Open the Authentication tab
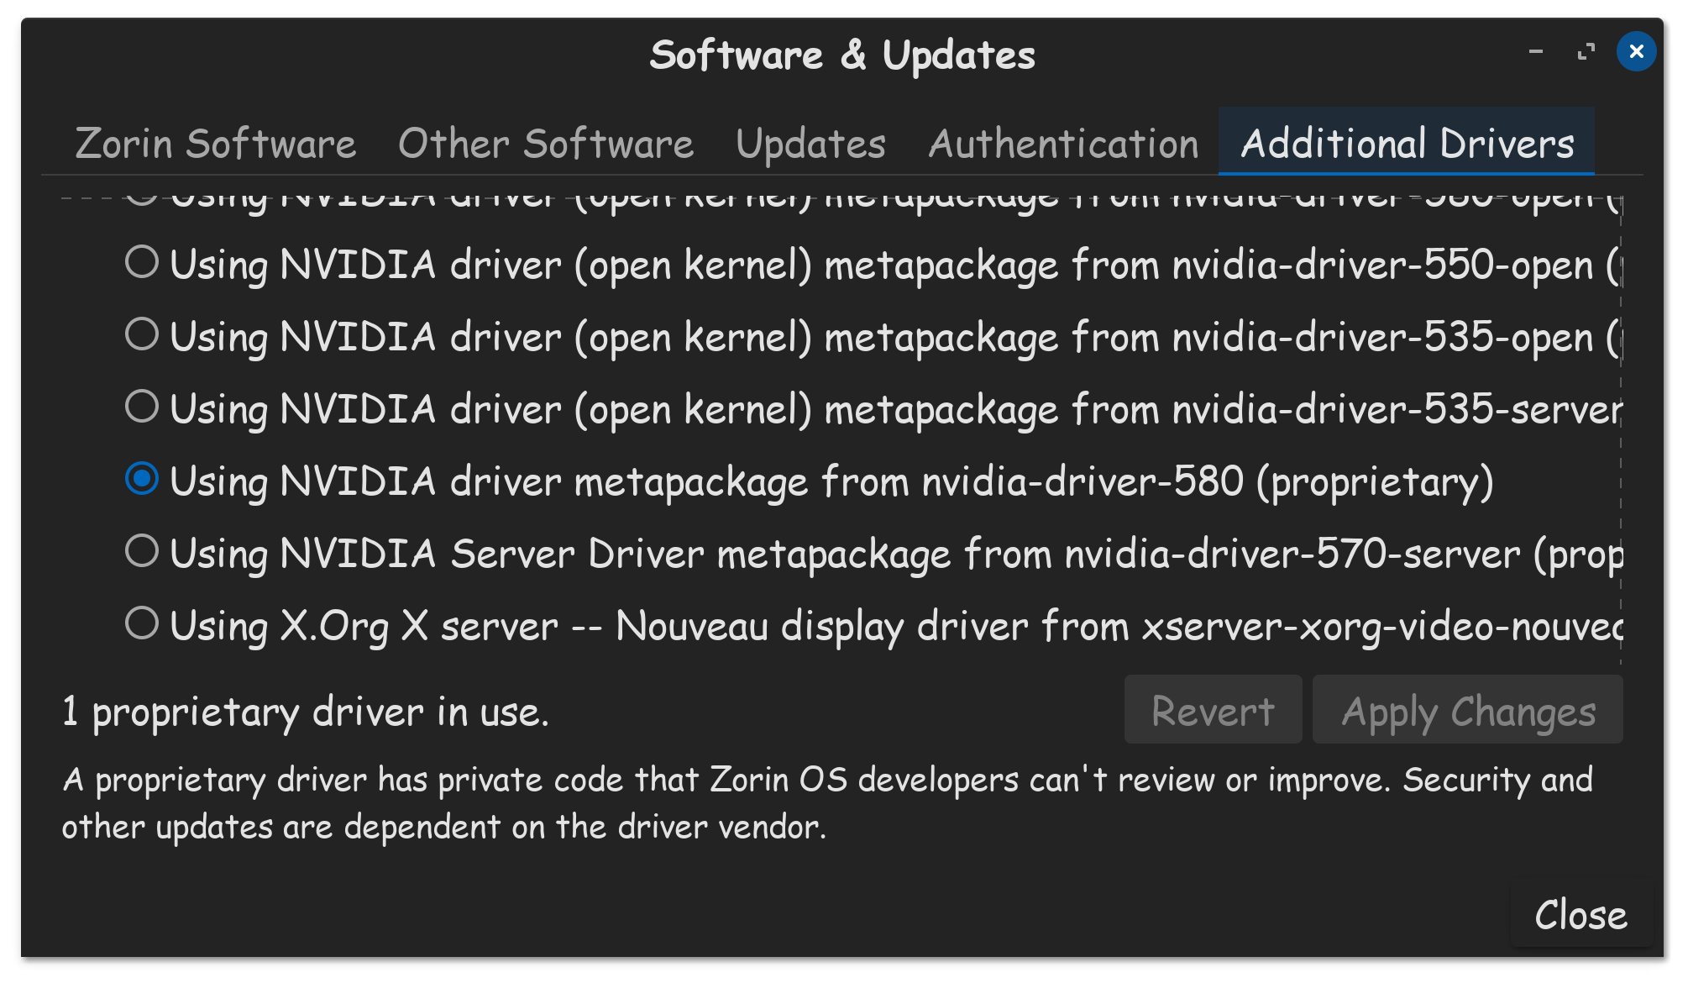The width and height of the screenshot is (1688, 983). (1063, 144)
